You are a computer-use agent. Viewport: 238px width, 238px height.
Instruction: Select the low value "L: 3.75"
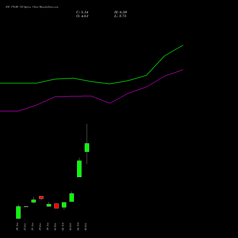[x=120, y=16]
